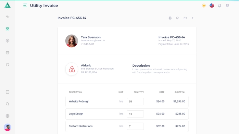Open the settings gear in sidebar

pyautogui.click(x=7, y=116)
